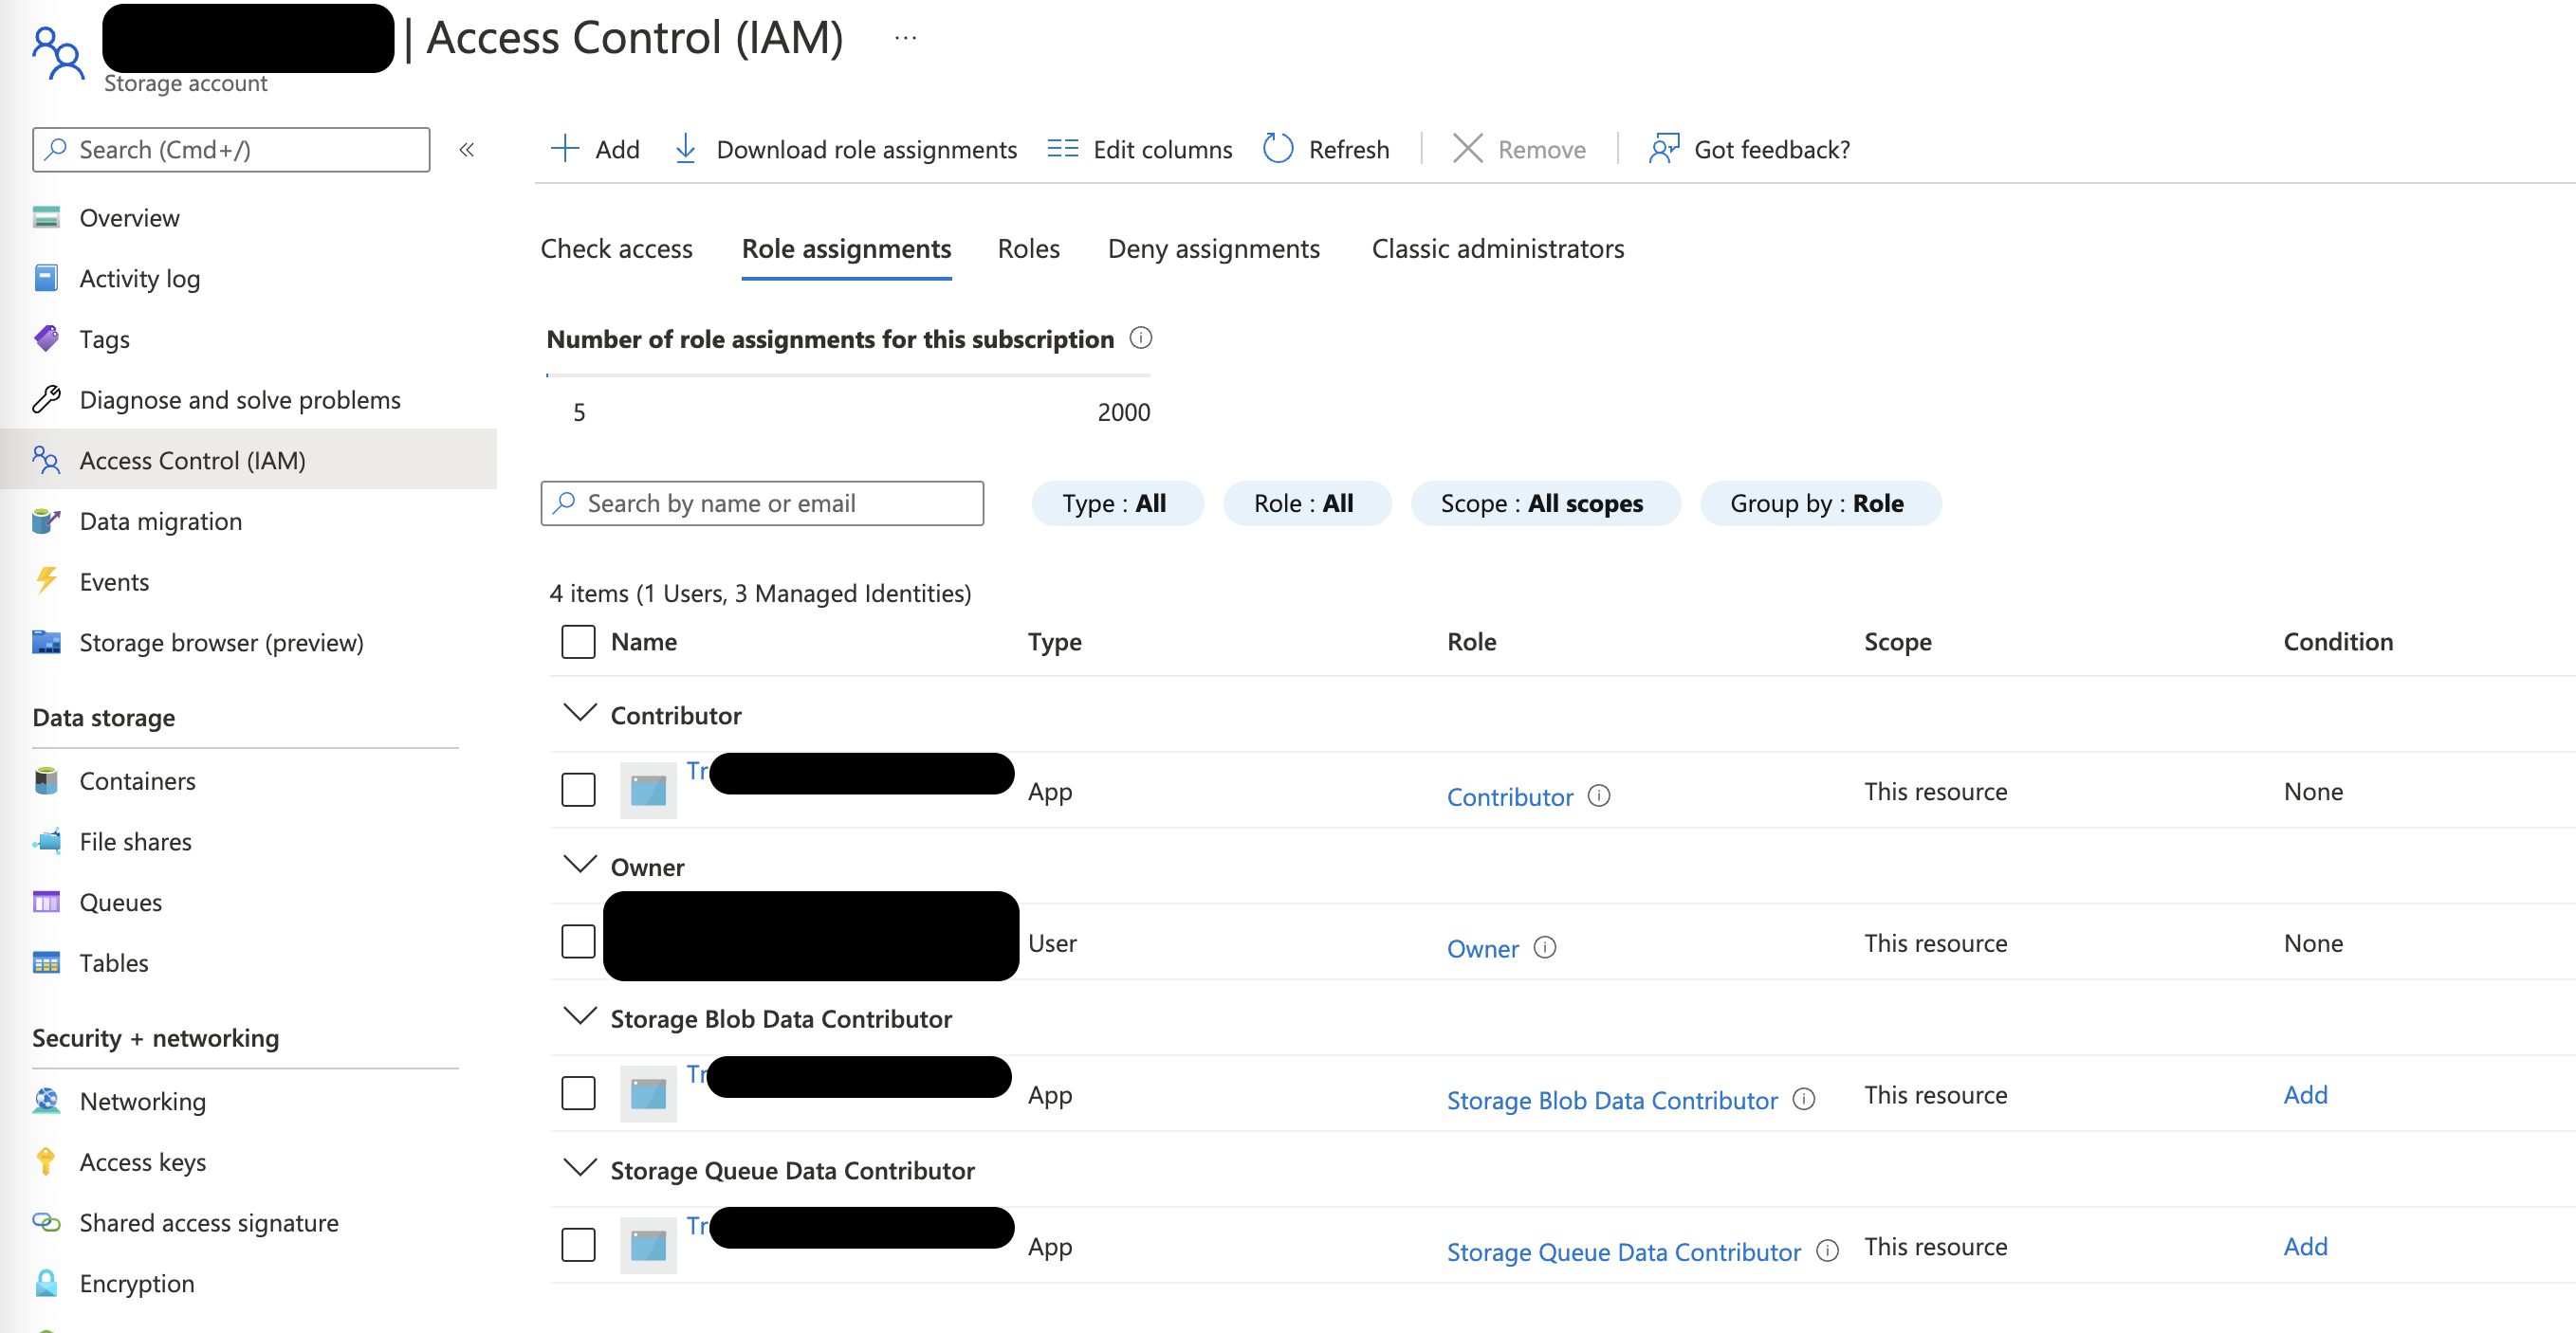Click the Access Control (IAM) sidebar icon
The width and height of the screenshot is (2576, 1333).
(x=46, y=460)
